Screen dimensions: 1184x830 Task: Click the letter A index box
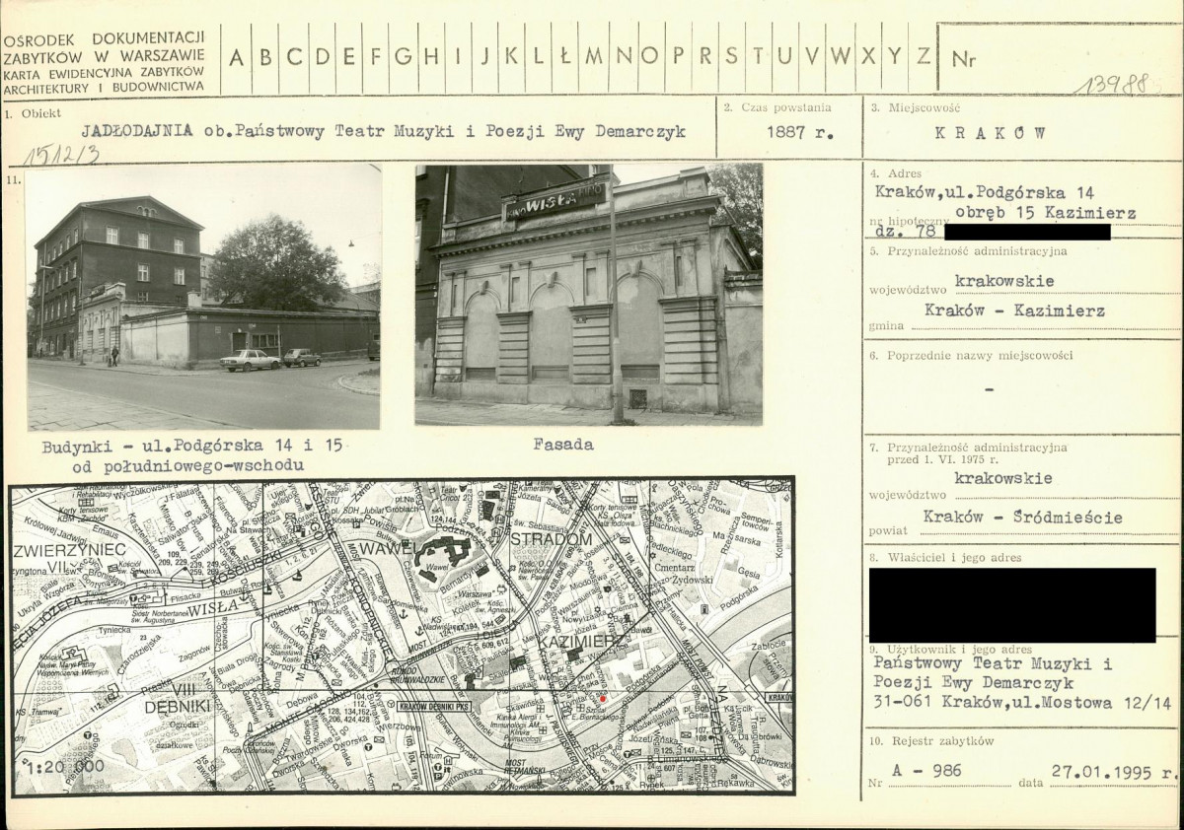(x=237, y=57)
